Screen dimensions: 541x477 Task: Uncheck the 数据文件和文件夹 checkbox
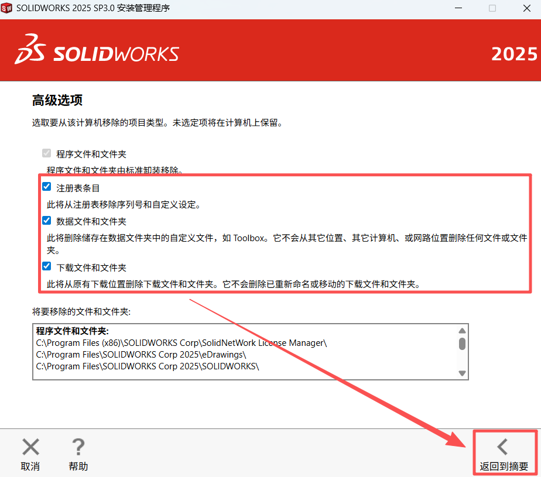click(x=47, y=221)
